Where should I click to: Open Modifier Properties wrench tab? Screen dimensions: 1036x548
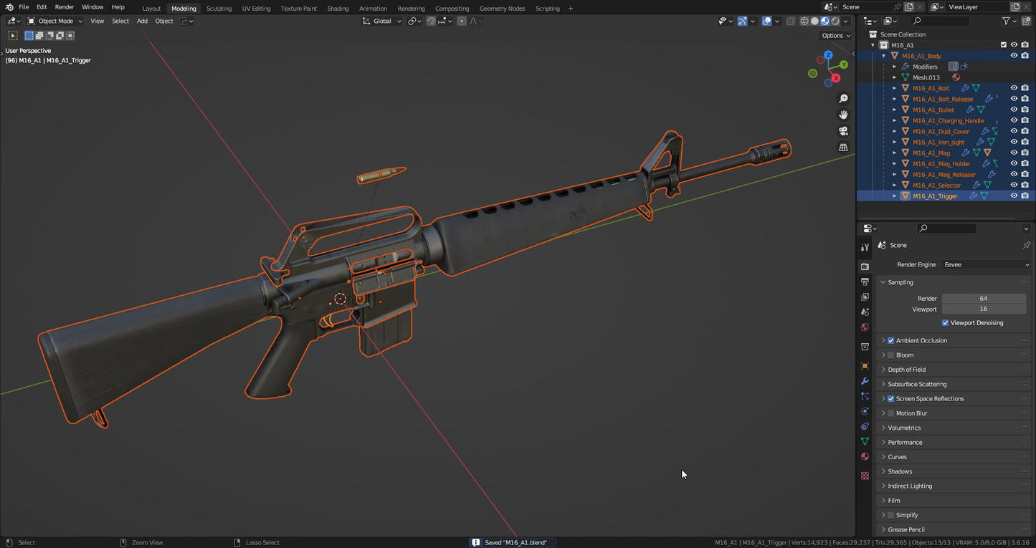point(865,380)
